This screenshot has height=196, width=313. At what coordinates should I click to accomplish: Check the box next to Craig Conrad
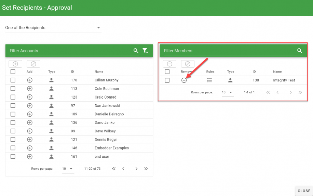click(x=13, y=97)
